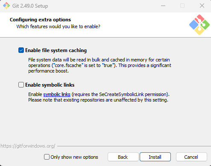
Task: Click the Install button
Action: point(155,157)
